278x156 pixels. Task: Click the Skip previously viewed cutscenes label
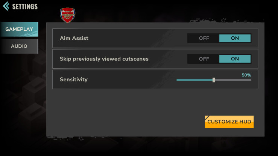[x=104, y=59]
